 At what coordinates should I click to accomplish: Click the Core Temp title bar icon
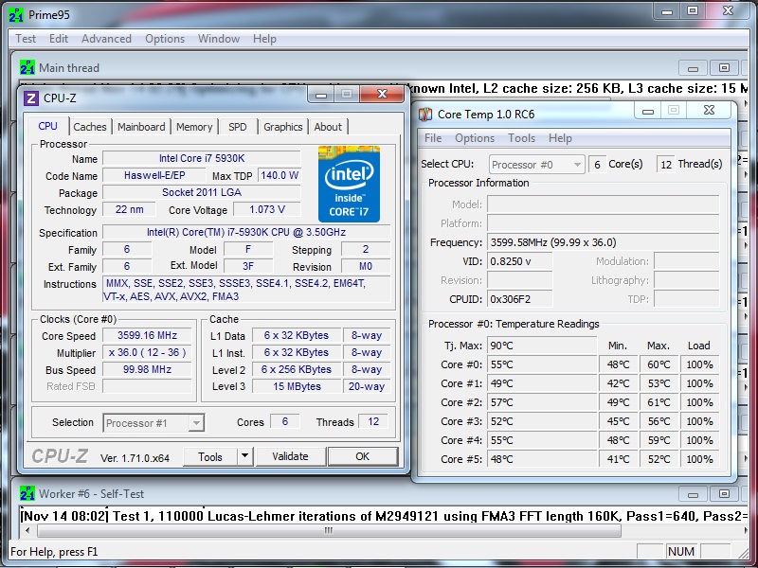click(424, 115)
